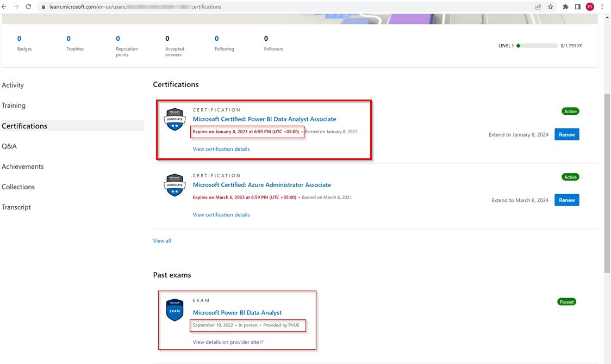The image size is (611, 364).
Task: View certification details for Azure Administrator
Action: tap(221, 214)
